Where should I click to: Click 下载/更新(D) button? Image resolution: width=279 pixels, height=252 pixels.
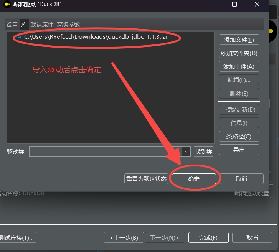coord(239,109)
